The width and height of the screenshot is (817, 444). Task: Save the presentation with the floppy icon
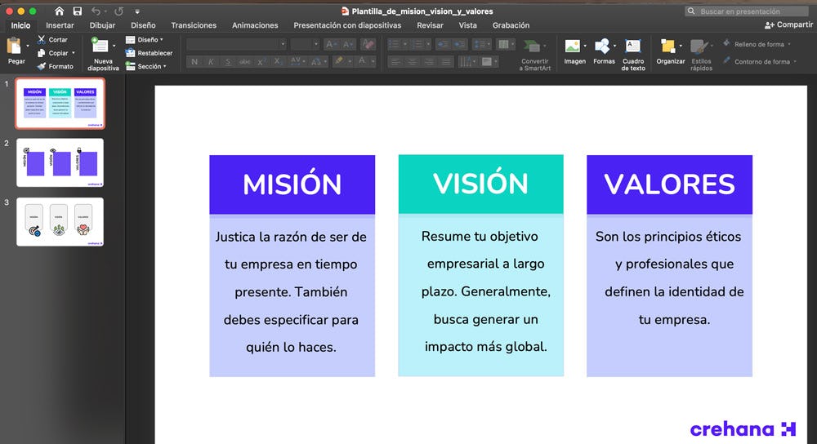coord(77,11)
